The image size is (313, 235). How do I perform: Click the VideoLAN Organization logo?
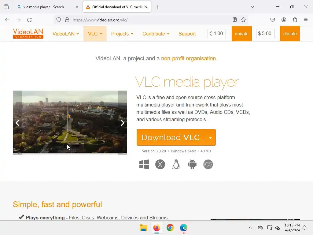point(28,34)
